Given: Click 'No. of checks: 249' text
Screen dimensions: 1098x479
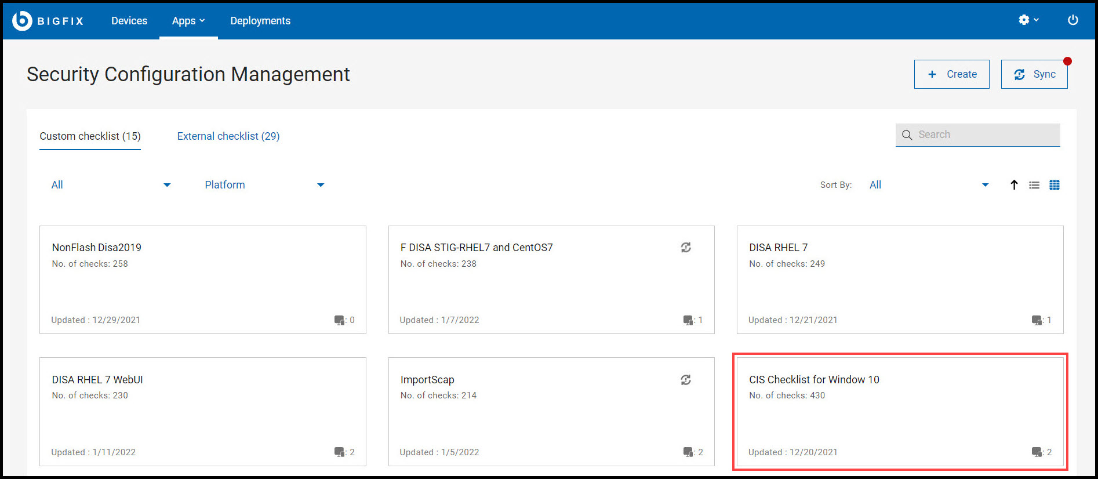Looking at the screenshot, I should (787, 264).
